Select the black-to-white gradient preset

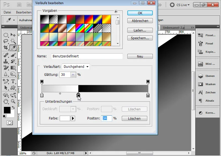pyautogui.click(x=44, y=19)
